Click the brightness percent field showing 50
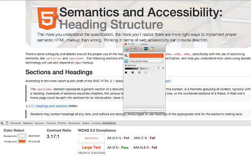The image size is (251, 156). click(158, 68)
